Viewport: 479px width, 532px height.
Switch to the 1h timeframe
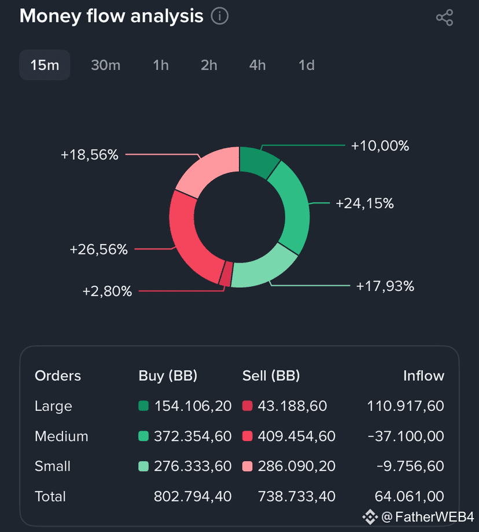(161, 65)
